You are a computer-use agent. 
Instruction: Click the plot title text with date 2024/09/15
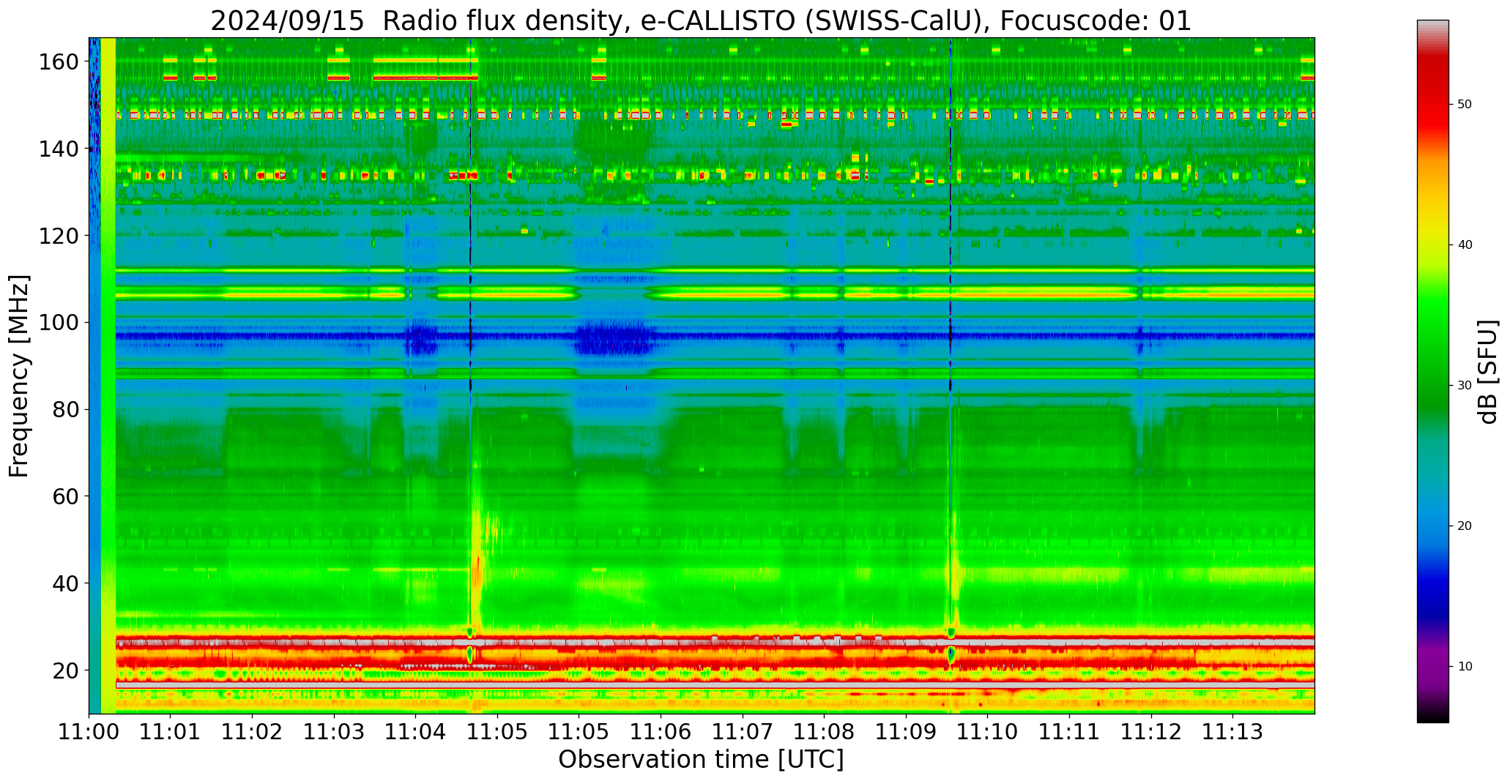point(701,20)
